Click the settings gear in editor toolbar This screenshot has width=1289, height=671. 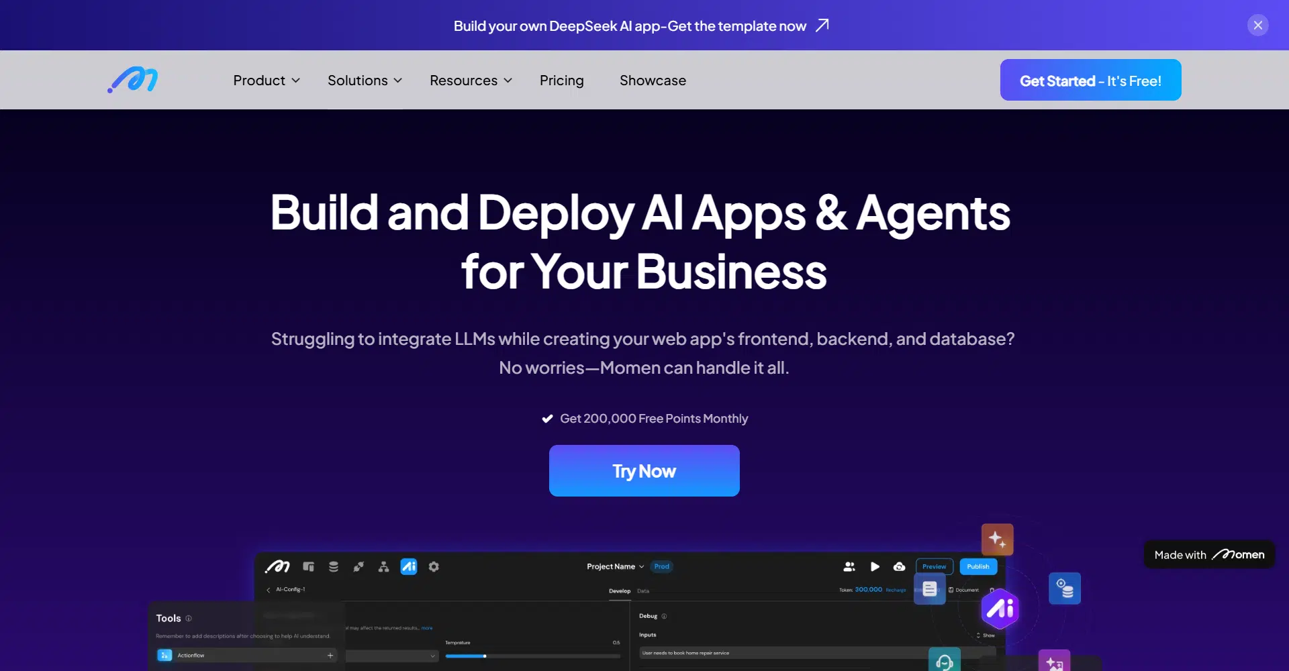(x=434, y=567)
